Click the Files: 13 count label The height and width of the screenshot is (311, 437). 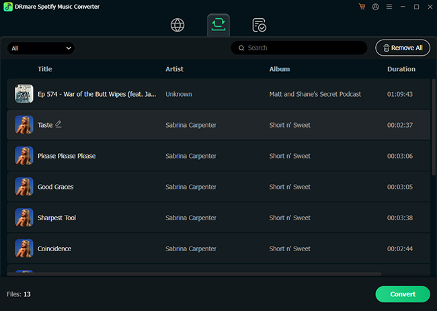coord(19,294)
